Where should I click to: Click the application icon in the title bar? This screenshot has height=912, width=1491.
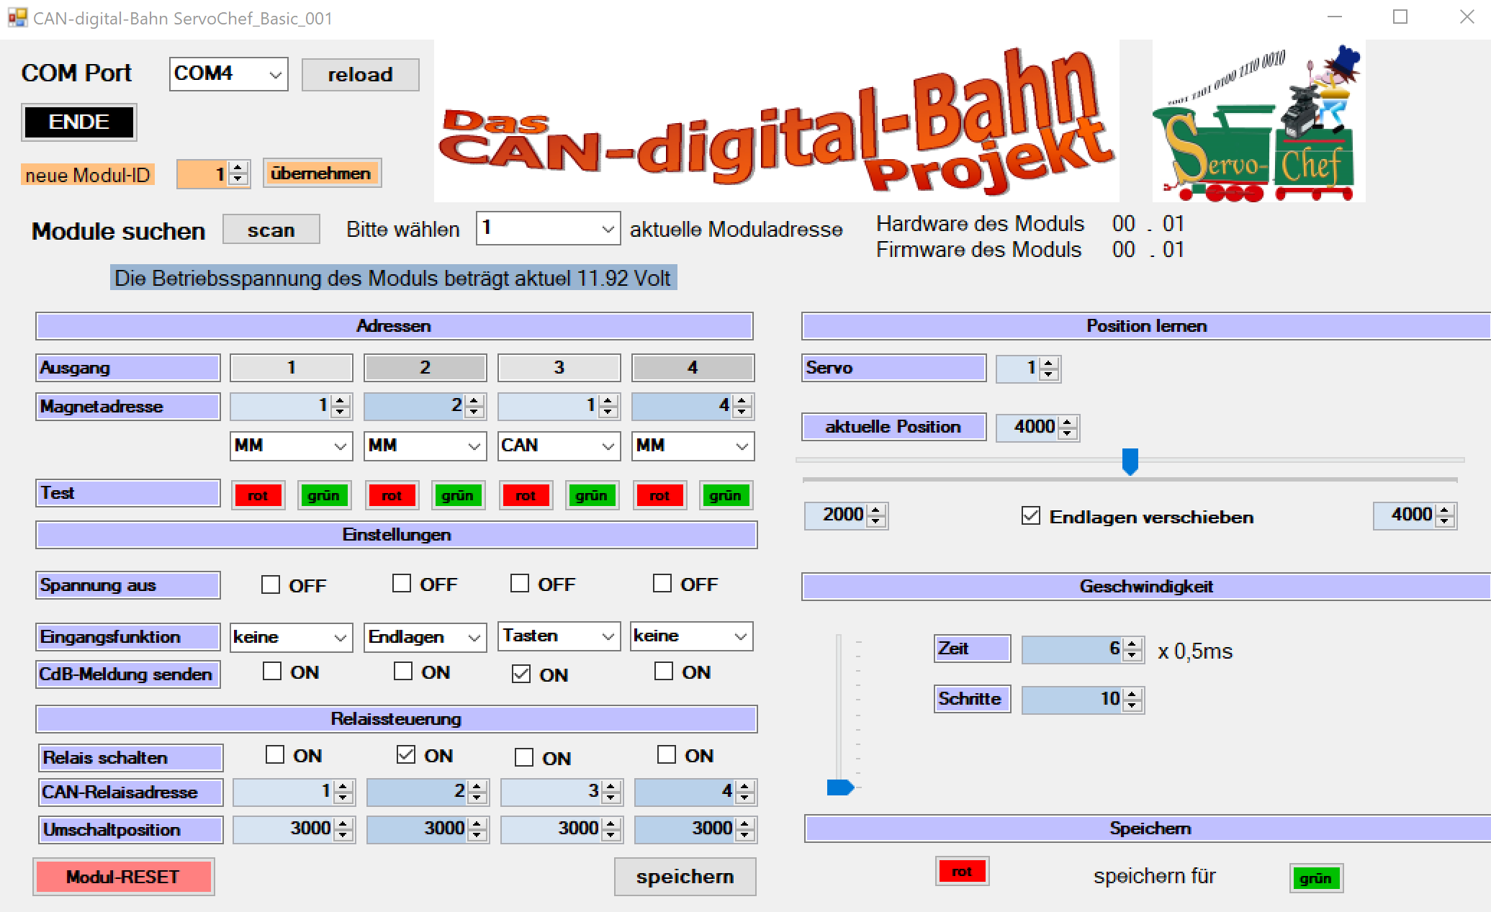click(x=17, y=18)
